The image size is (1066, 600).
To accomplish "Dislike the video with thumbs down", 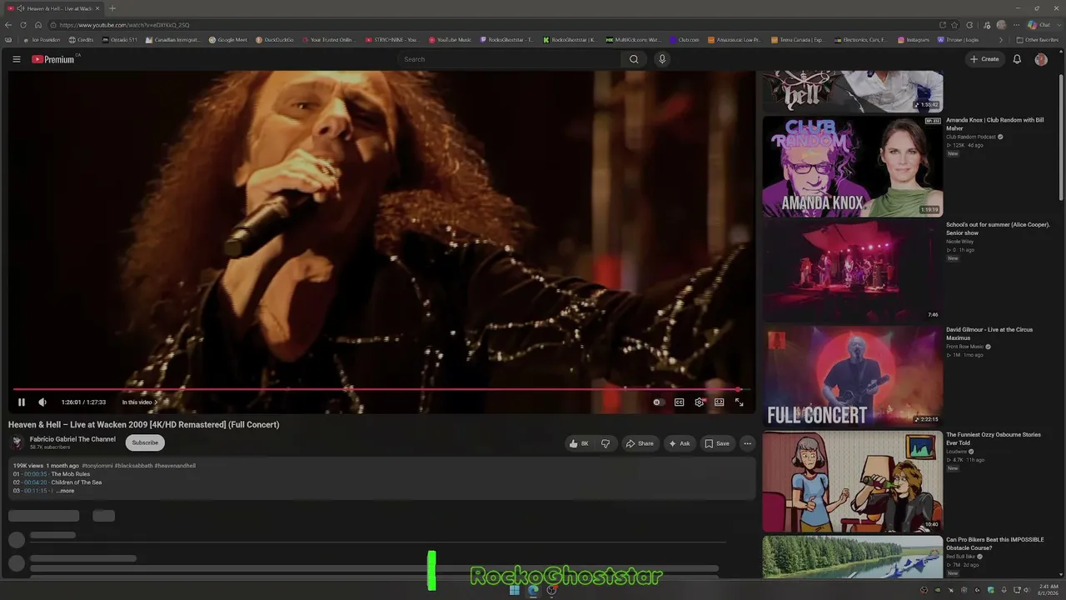I will pyautogui.click(x=605, y=443).
